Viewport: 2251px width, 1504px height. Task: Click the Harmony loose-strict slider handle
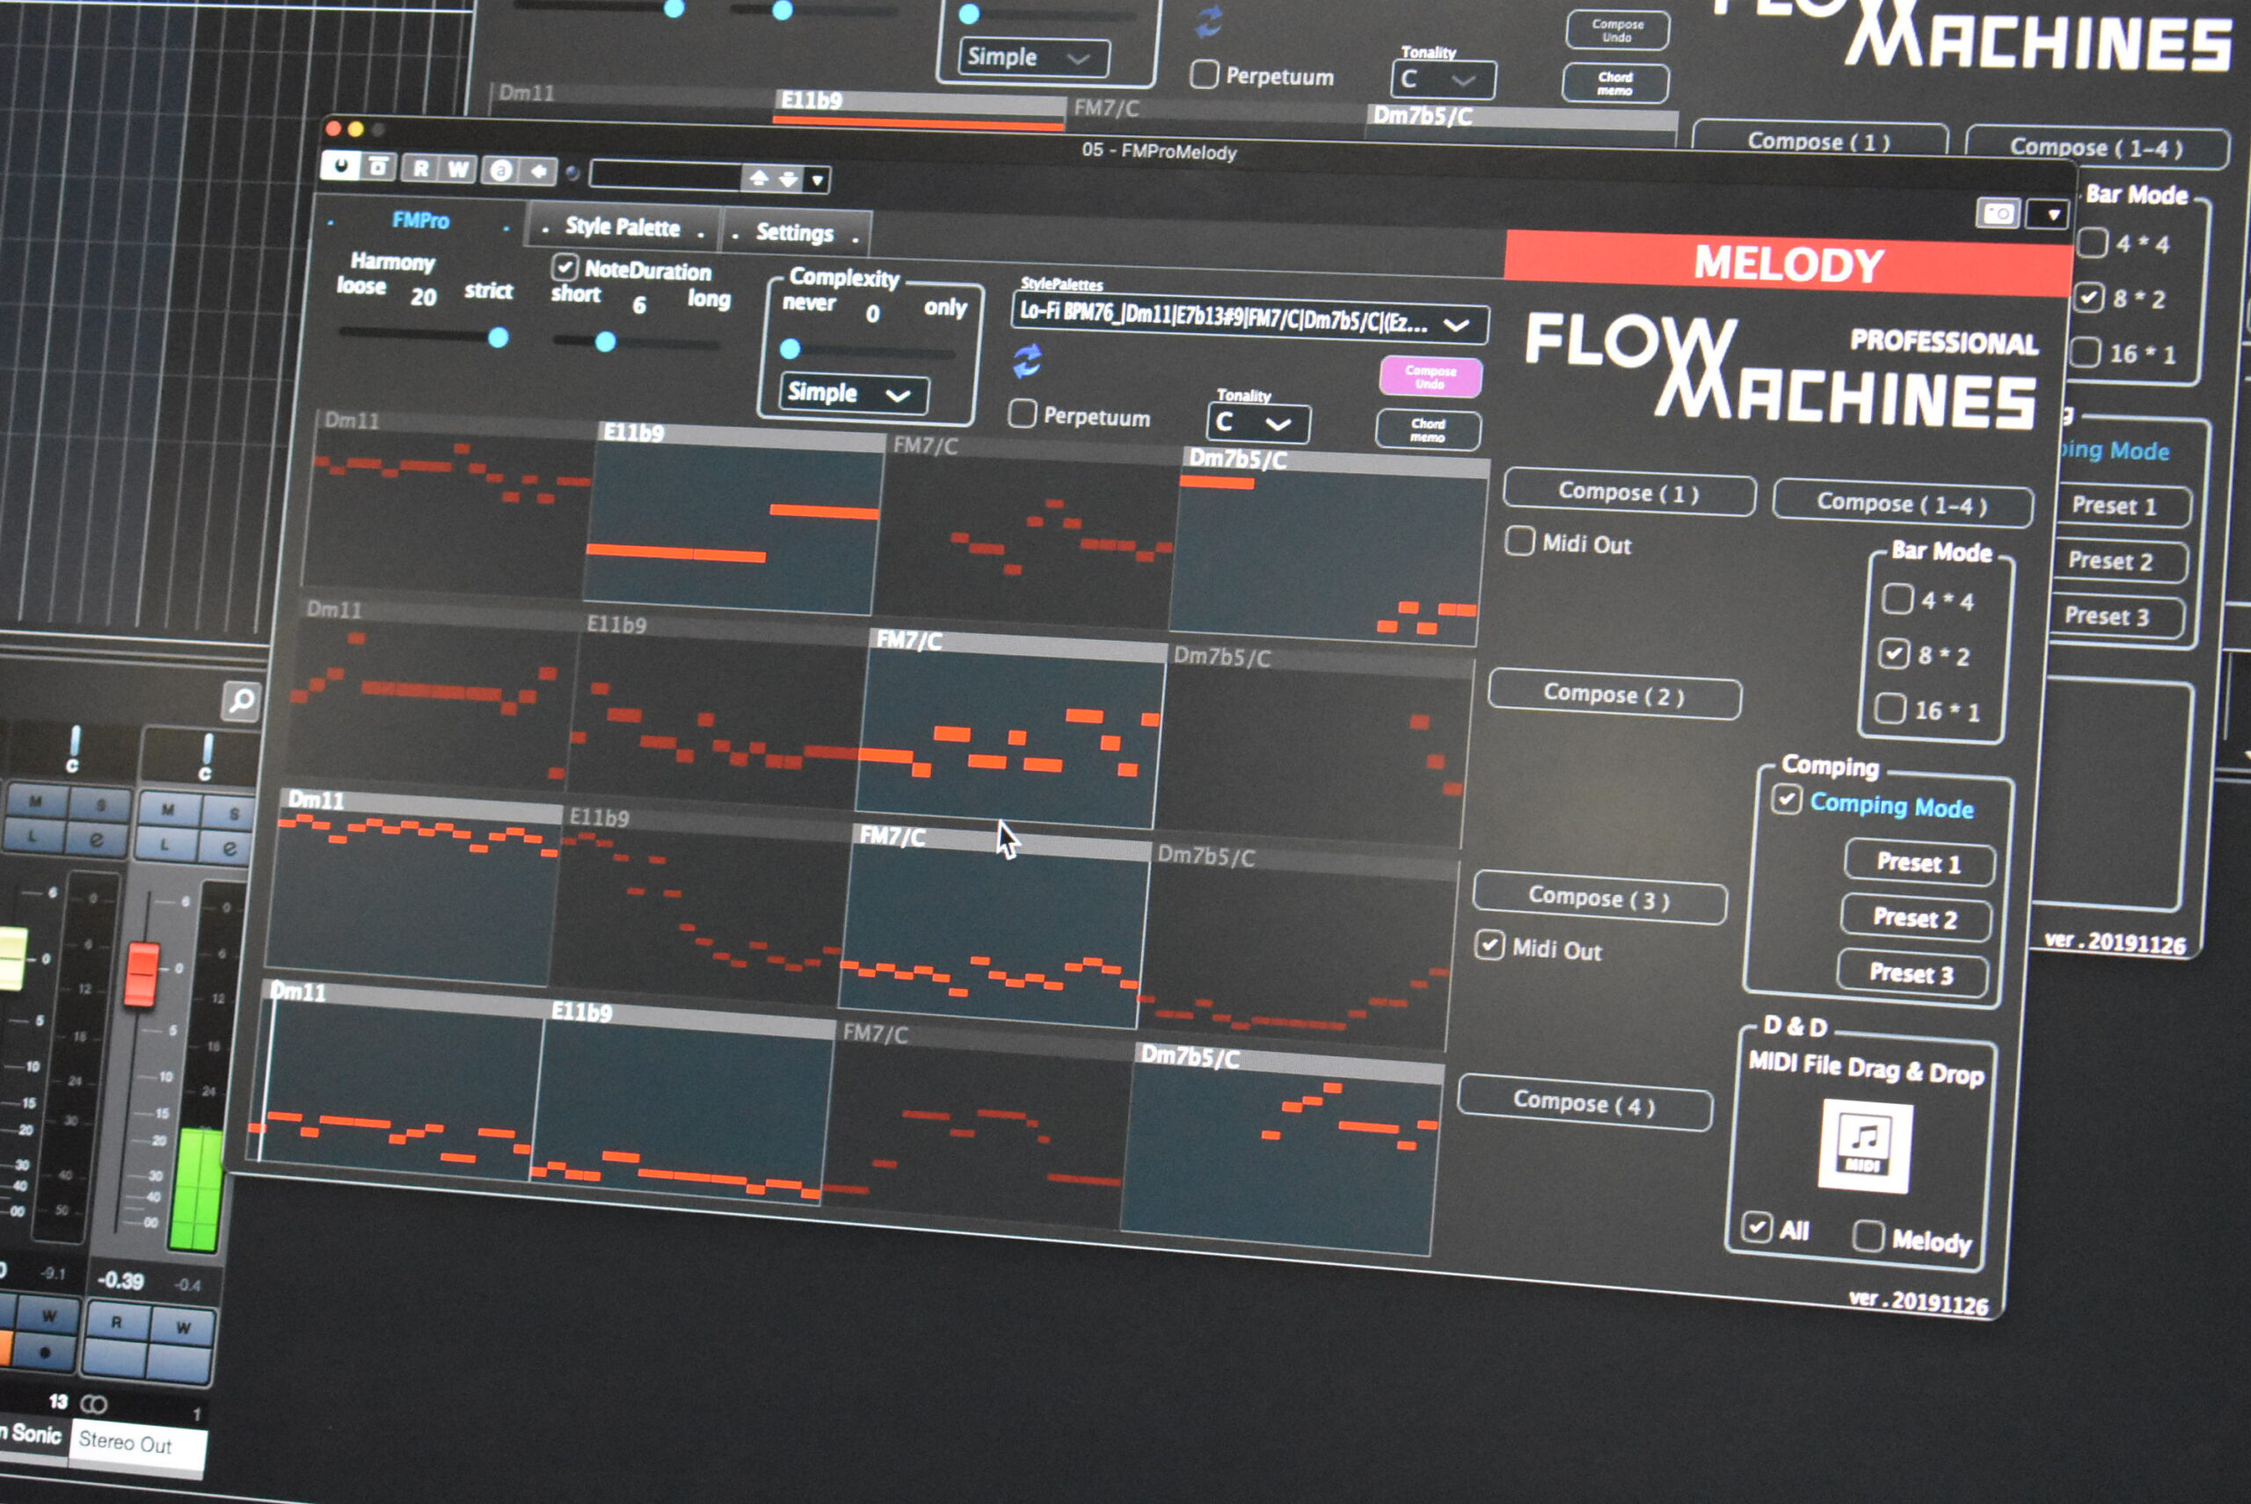click(x=498, y=338)
